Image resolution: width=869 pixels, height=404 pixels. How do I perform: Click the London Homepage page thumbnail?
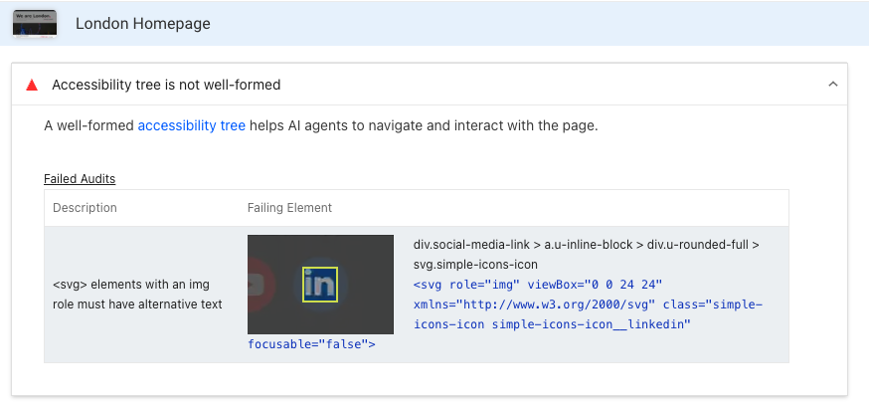[35, 24]
